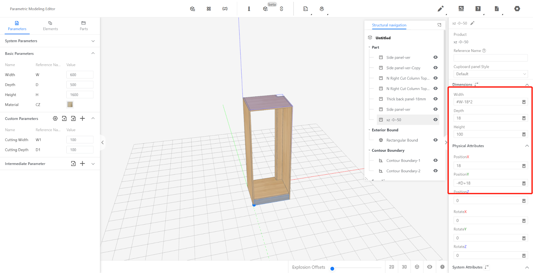Screen dimensions: 533x273
Task: Collapse the Structural navigation panel icon
Action: tap(439, 25)
